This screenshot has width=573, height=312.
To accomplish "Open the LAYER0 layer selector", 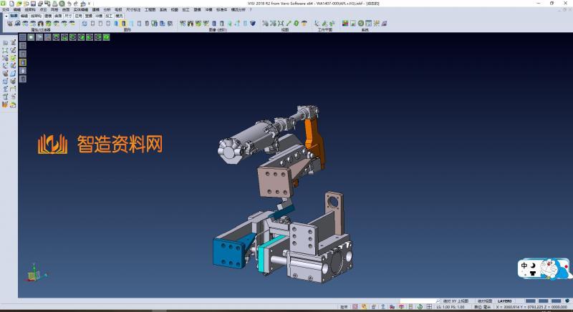I will tap(505, 301).
